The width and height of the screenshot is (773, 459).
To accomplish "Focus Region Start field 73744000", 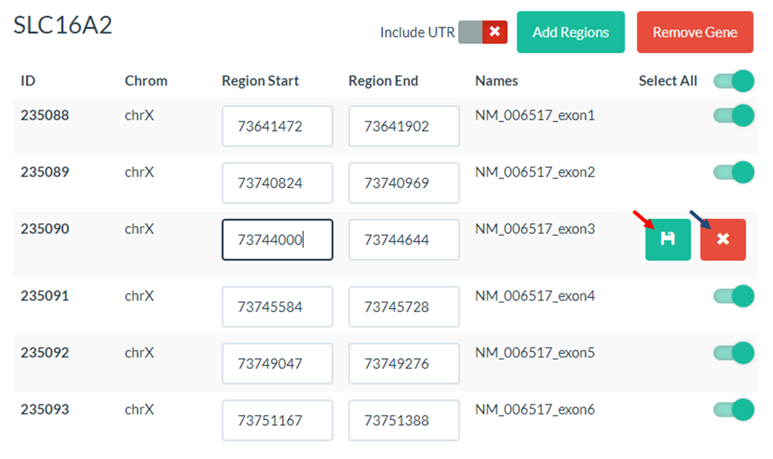I will click(x=277, y=240).
